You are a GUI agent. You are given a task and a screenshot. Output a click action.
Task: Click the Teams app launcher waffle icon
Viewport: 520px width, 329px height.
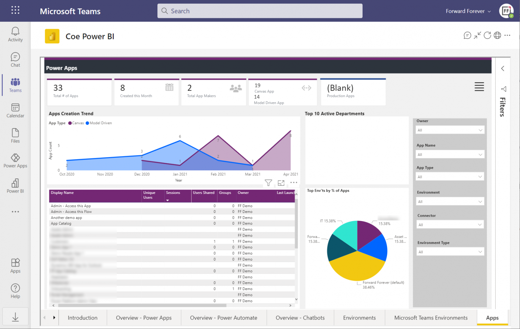click(x=15, y=10)
